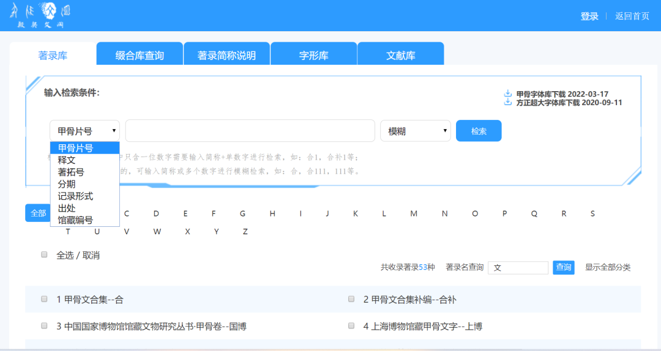Image resolution: width=661 pixels, height=351 pixels.
Task: Choose 著拓号 in the dropdown list
Action: pos(84,172)
